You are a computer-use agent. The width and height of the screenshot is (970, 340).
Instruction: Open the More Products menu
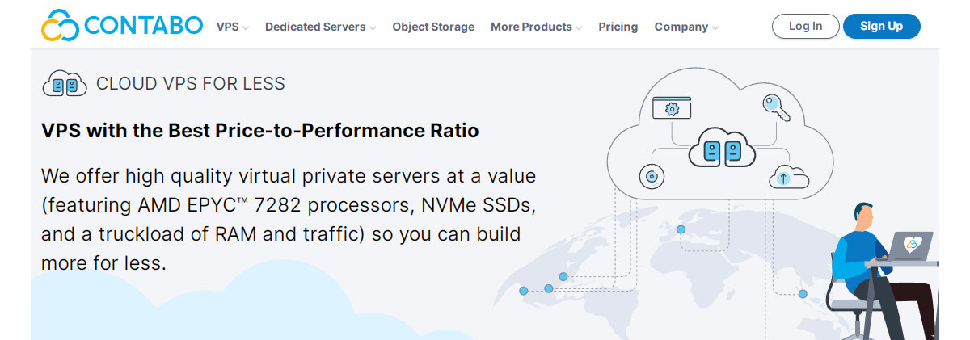click(x=531, y=27)
